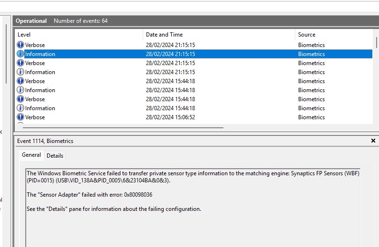Sort events by the Level column header
379x247 pixels.
tap(79, 35)
